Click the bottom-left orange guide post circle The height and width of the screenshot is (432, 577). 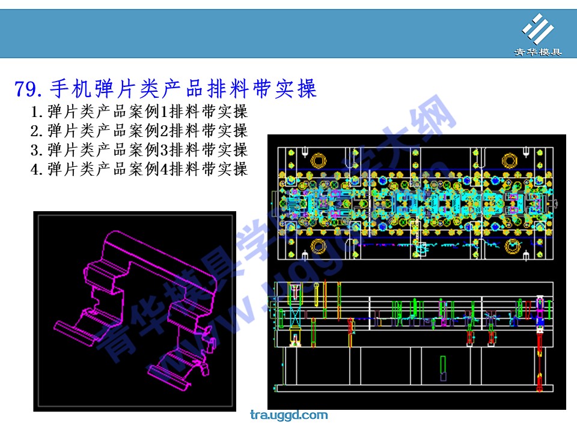(x=317, y=245)
